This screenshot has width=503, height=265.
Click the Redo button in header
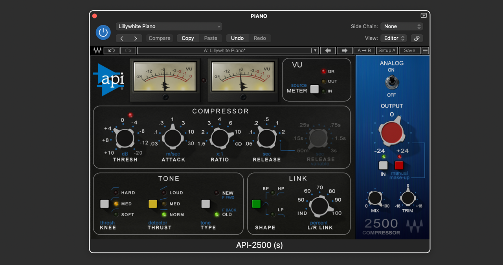260,38
